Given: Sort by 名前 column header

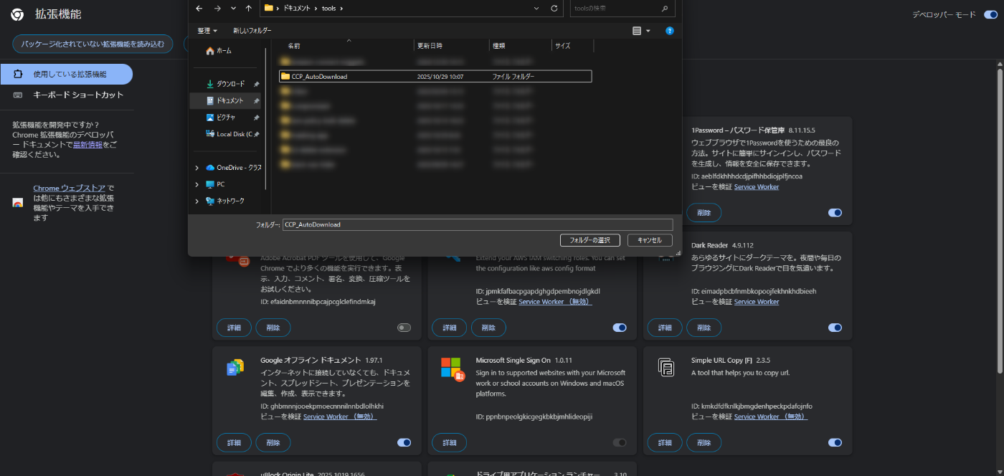Looking at the screenshot, I should (x=294, y=45).
